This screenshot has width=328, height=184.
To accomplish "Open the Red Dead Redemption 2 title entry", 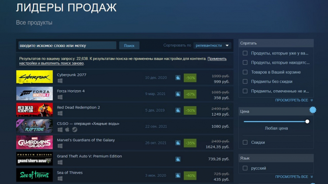I will (x=79, y=107).
